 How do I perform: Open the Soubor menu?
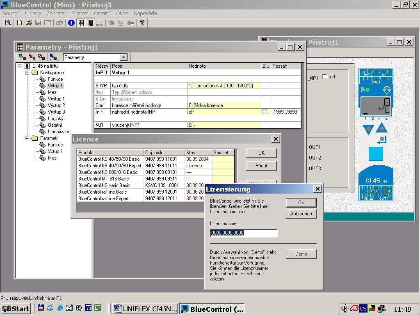pyautogui.click(x=11, y=13)
